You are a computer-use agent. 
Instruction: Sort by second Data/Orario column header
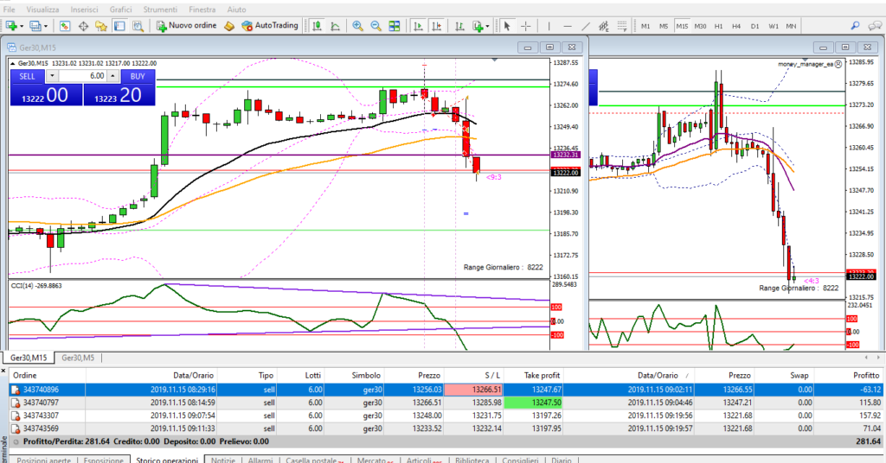pos(658,376)
